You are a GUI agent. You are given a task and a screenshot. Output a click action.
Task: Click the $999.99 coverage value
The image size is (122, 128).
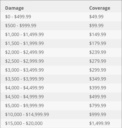[98, 115]
